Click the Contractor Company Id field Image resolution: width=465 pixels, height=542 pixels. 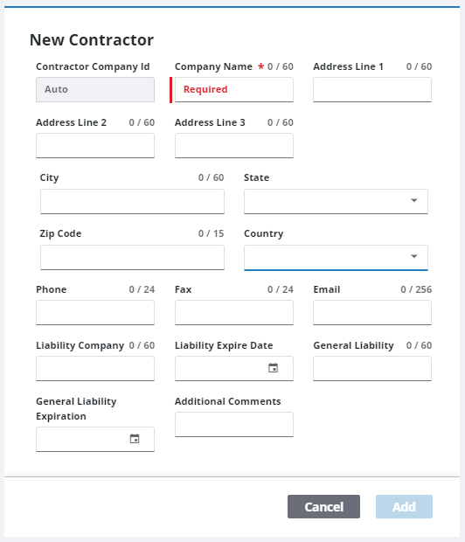pos(95,89)
